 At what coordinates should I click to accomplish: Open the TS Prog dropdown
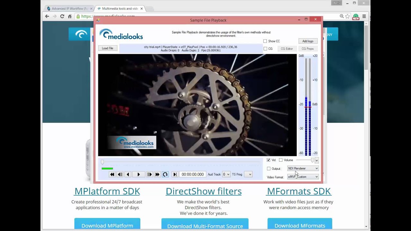click(248, 174)
